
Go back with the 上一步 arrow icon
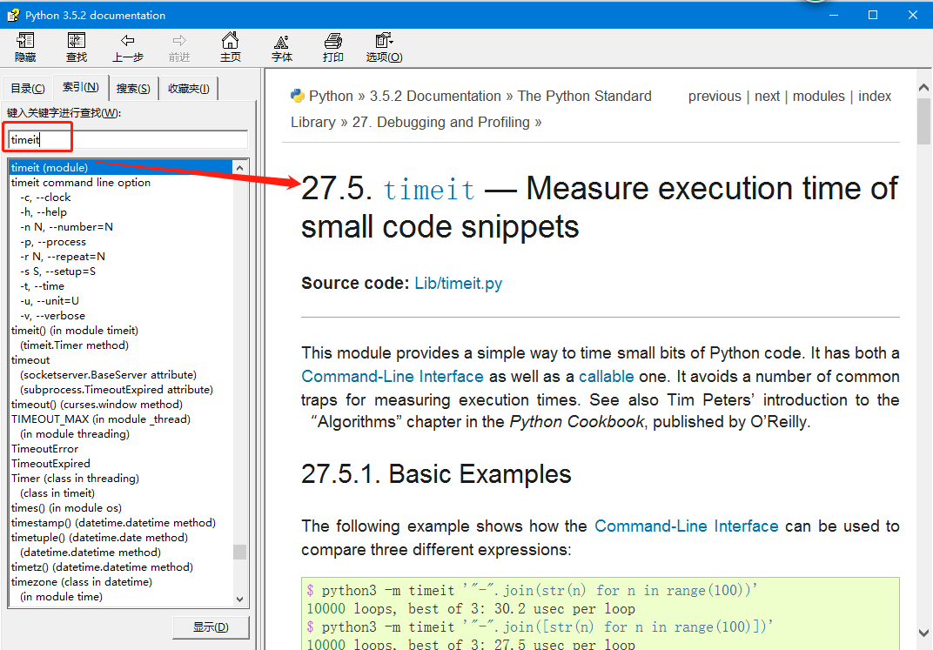[127, 40]
